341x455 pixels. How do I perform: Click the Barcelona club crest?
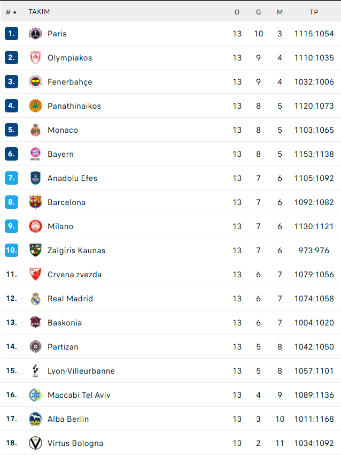coord(35,202)
